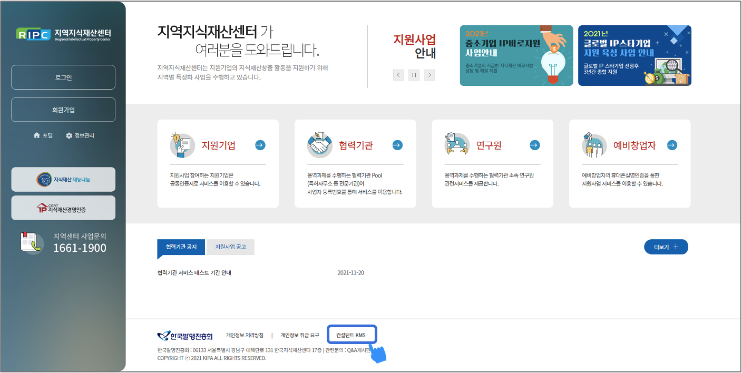Screen dimensions: 742x373
Task: Click the 회원가입 sign-up button
Action: point(63,110)
